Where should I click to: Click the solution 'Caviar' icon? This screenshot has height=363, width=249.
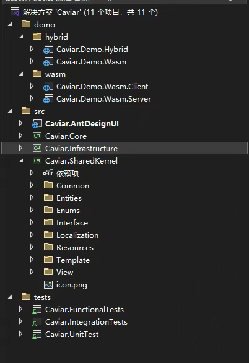coord(15,12)
